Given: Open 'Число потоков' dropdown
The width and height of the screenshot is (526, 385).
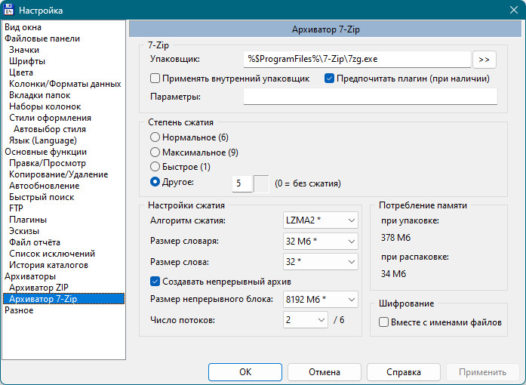Looking at the screenshot, I should (x=305, y=320).
